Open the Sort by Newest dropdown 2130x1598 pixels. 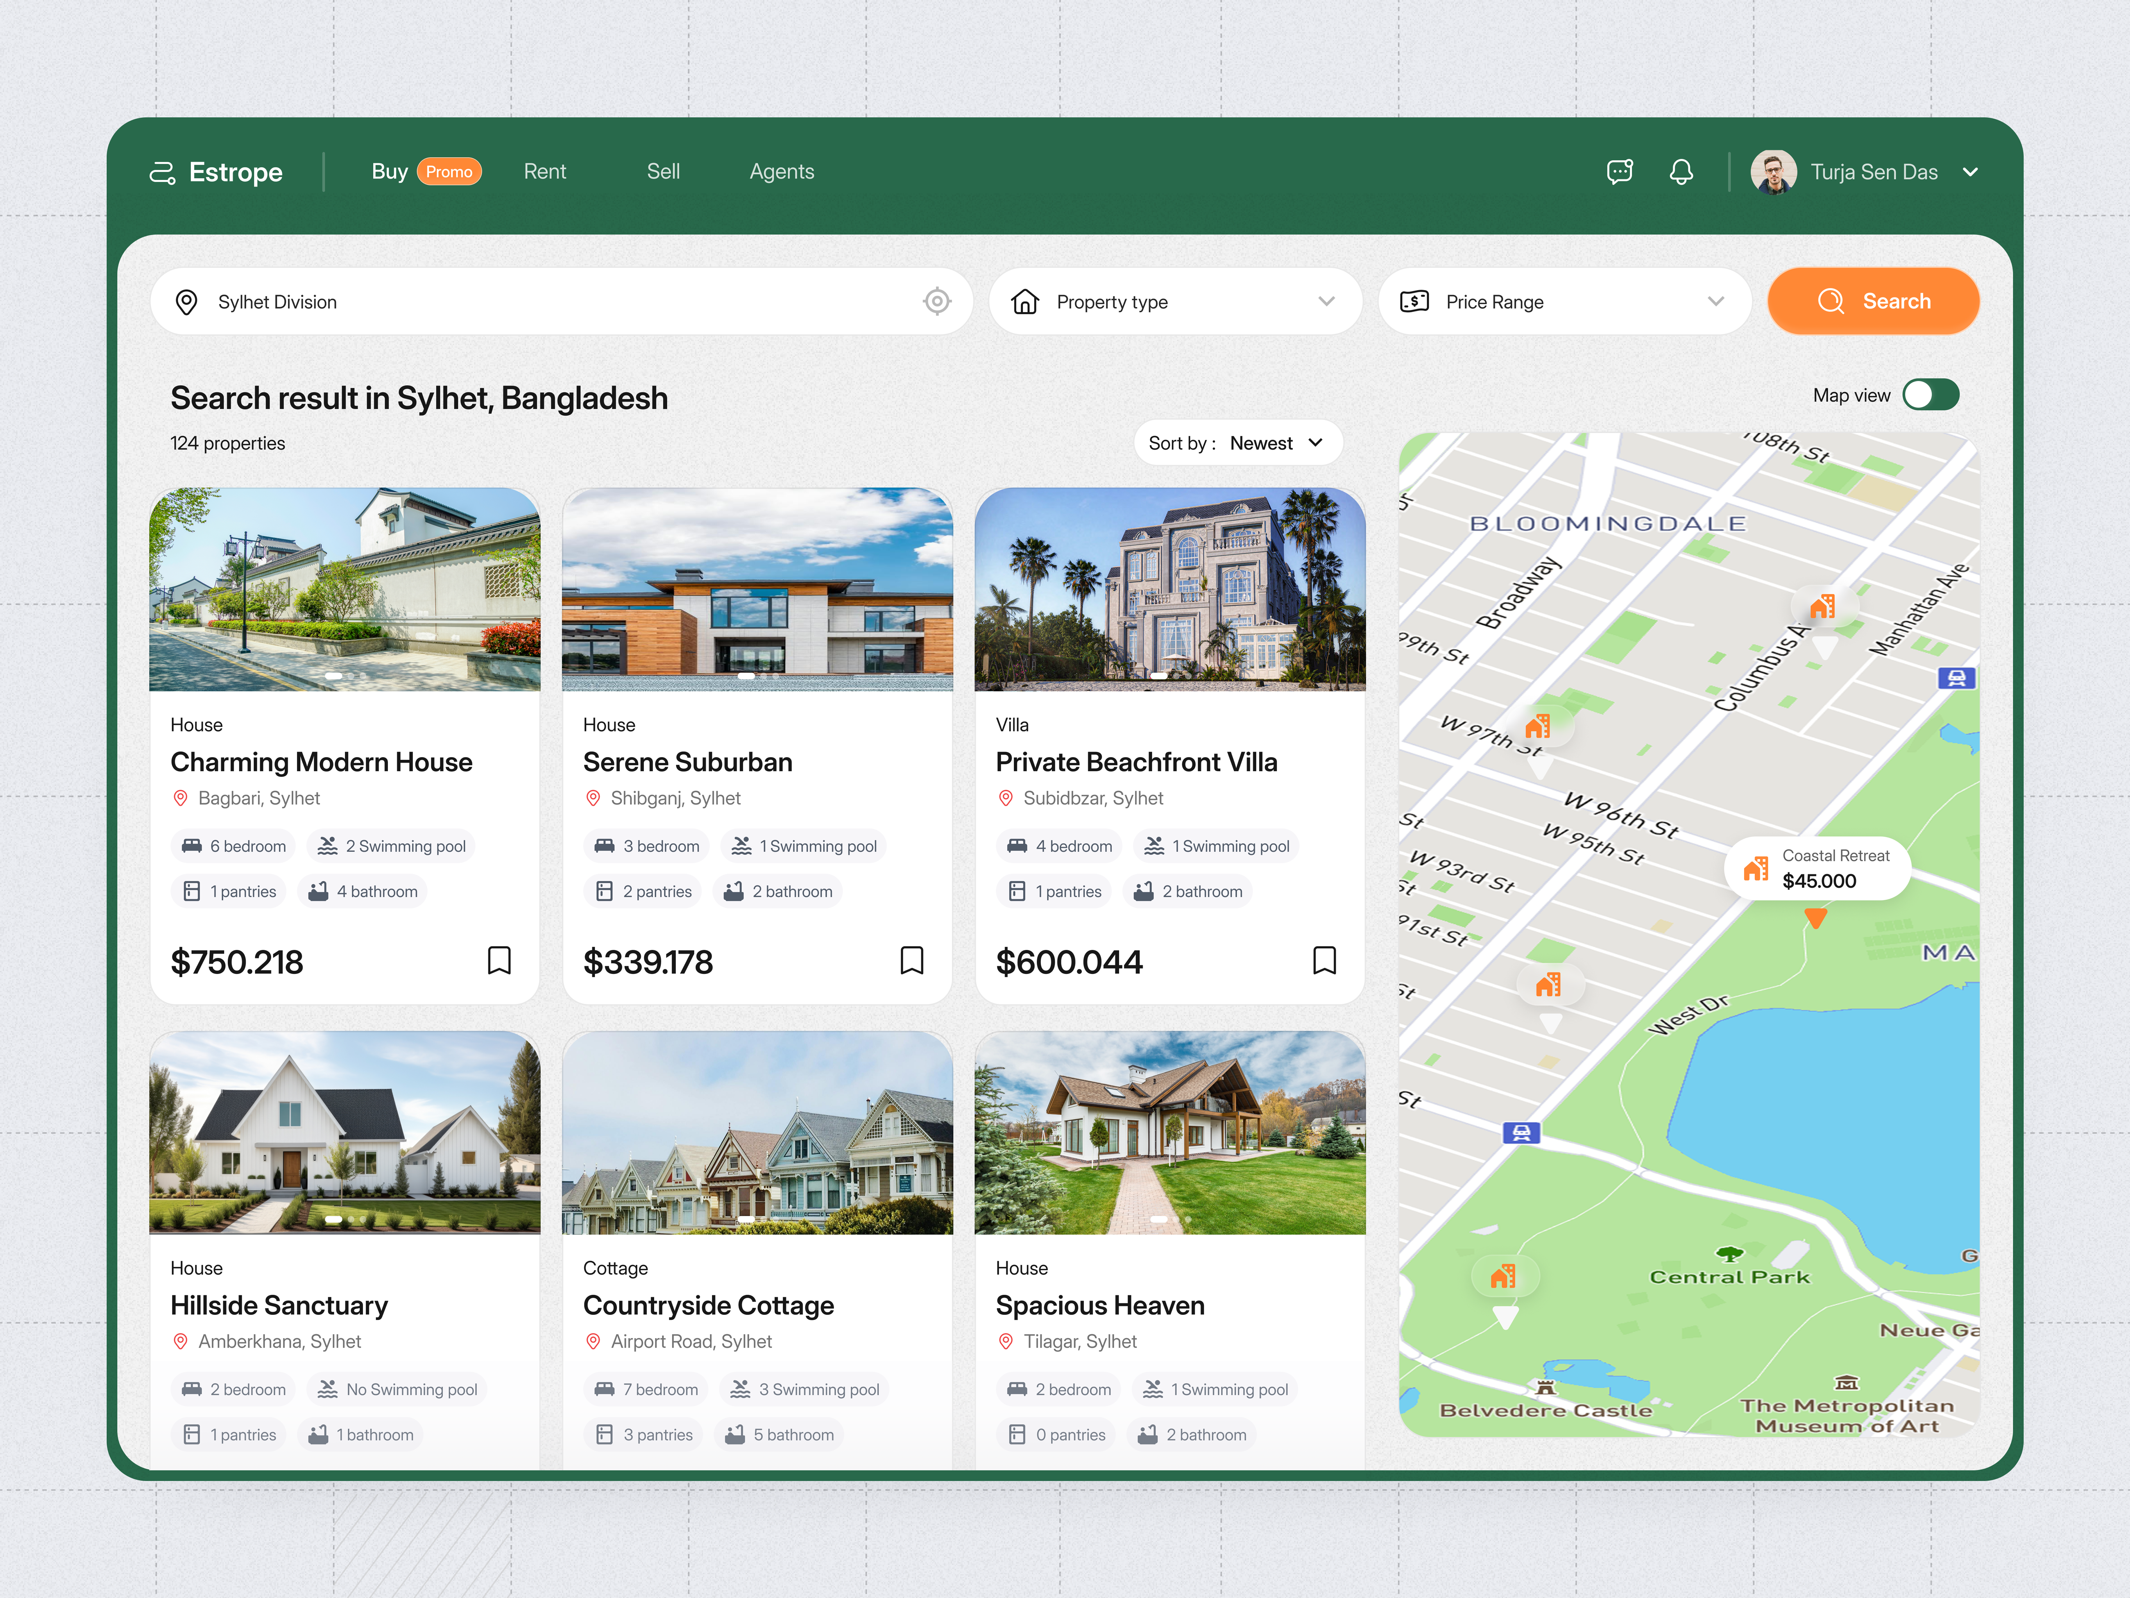[1238, 443]
